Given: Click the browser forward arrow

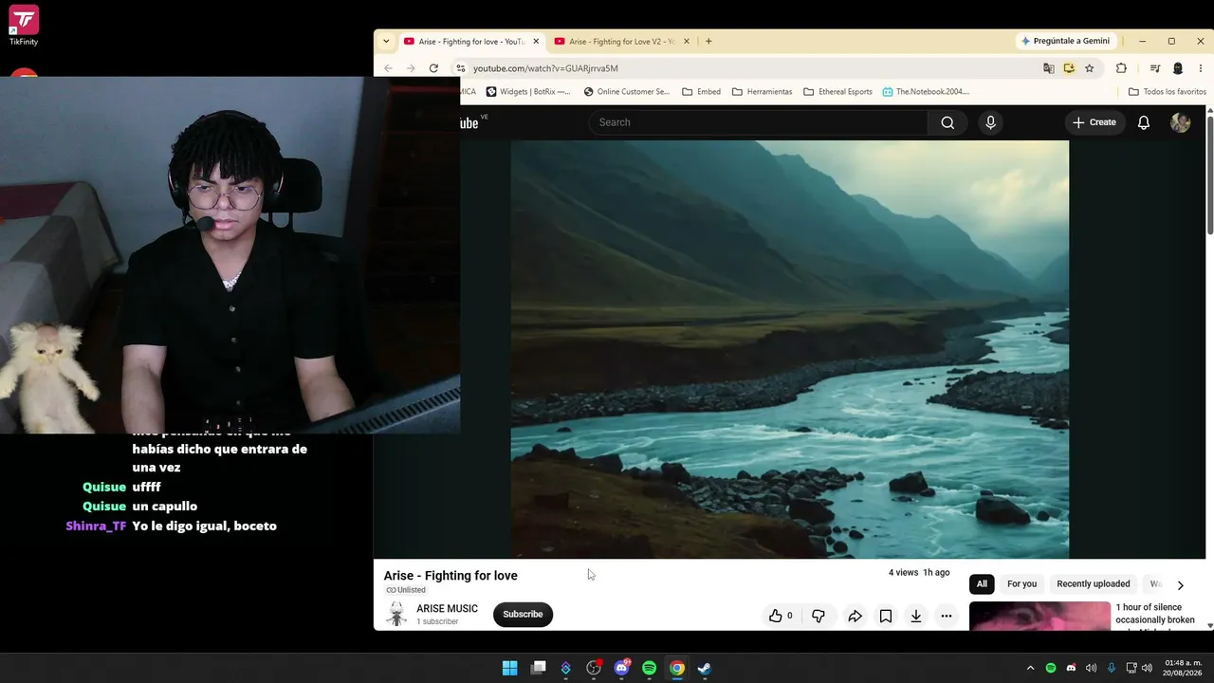Looking at the screenshot, I should point(411,68).
